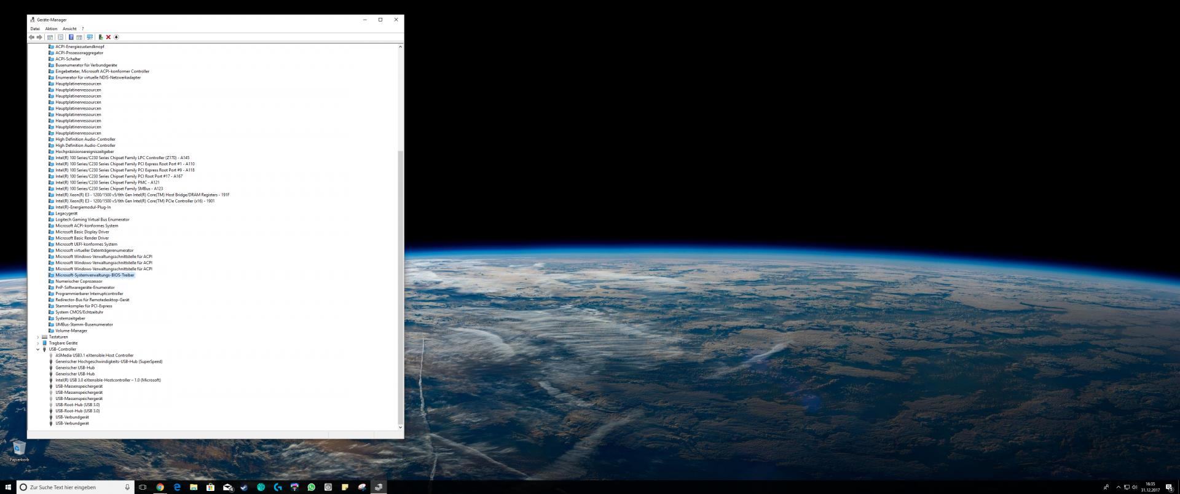
Task: Click the scrollbar up arrow in Geräte-Manager
Action: click(401, 47)
